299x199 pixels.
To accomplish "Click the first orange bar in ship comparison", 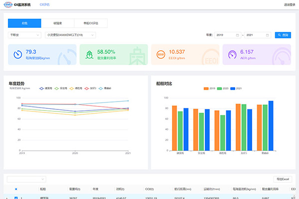I will (174, 128).
